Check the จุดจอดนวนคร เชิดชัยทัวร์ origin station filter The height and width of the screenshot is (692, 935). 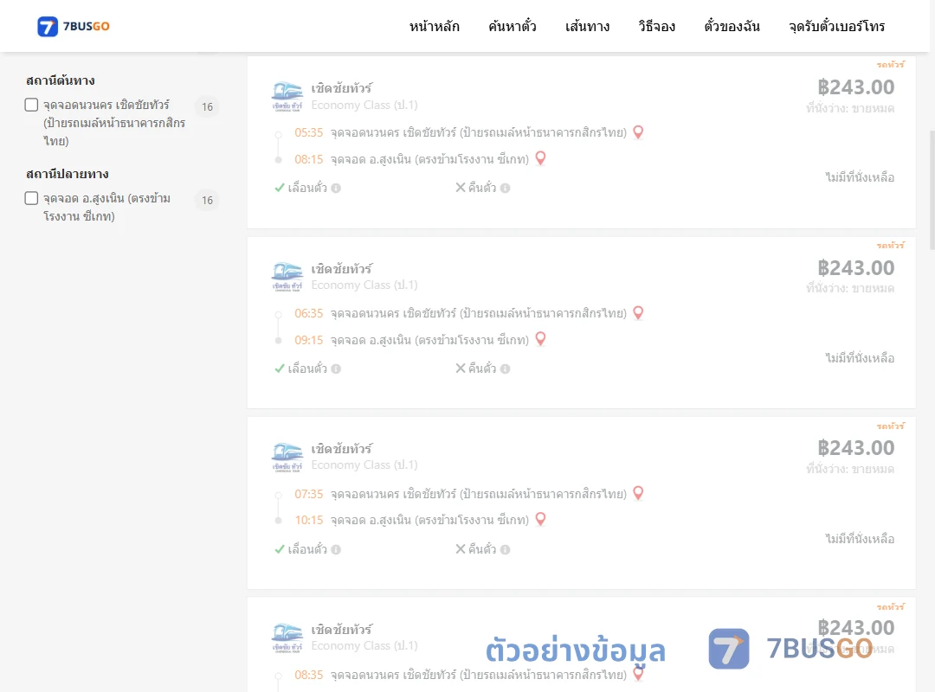[x=32, y=105]
